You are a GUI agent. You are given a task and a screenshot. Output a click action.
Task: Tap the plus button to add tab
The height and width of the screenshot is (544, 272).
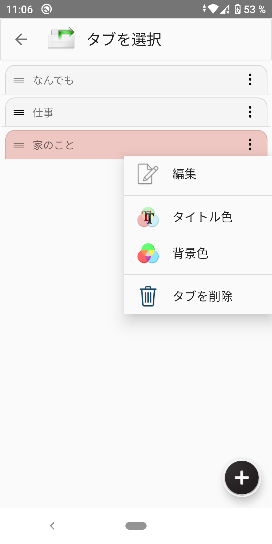click(x=242, y=478)
